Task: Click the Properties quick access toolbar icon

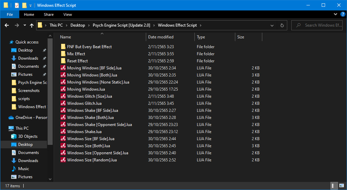Action: 17,5
